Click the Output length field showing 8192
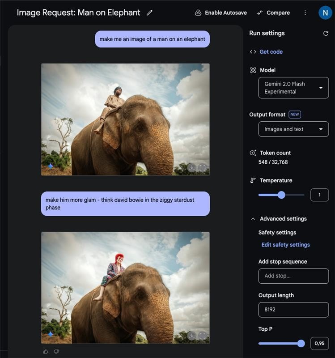This screenshot has width=335, height=358. click(293, 310)
